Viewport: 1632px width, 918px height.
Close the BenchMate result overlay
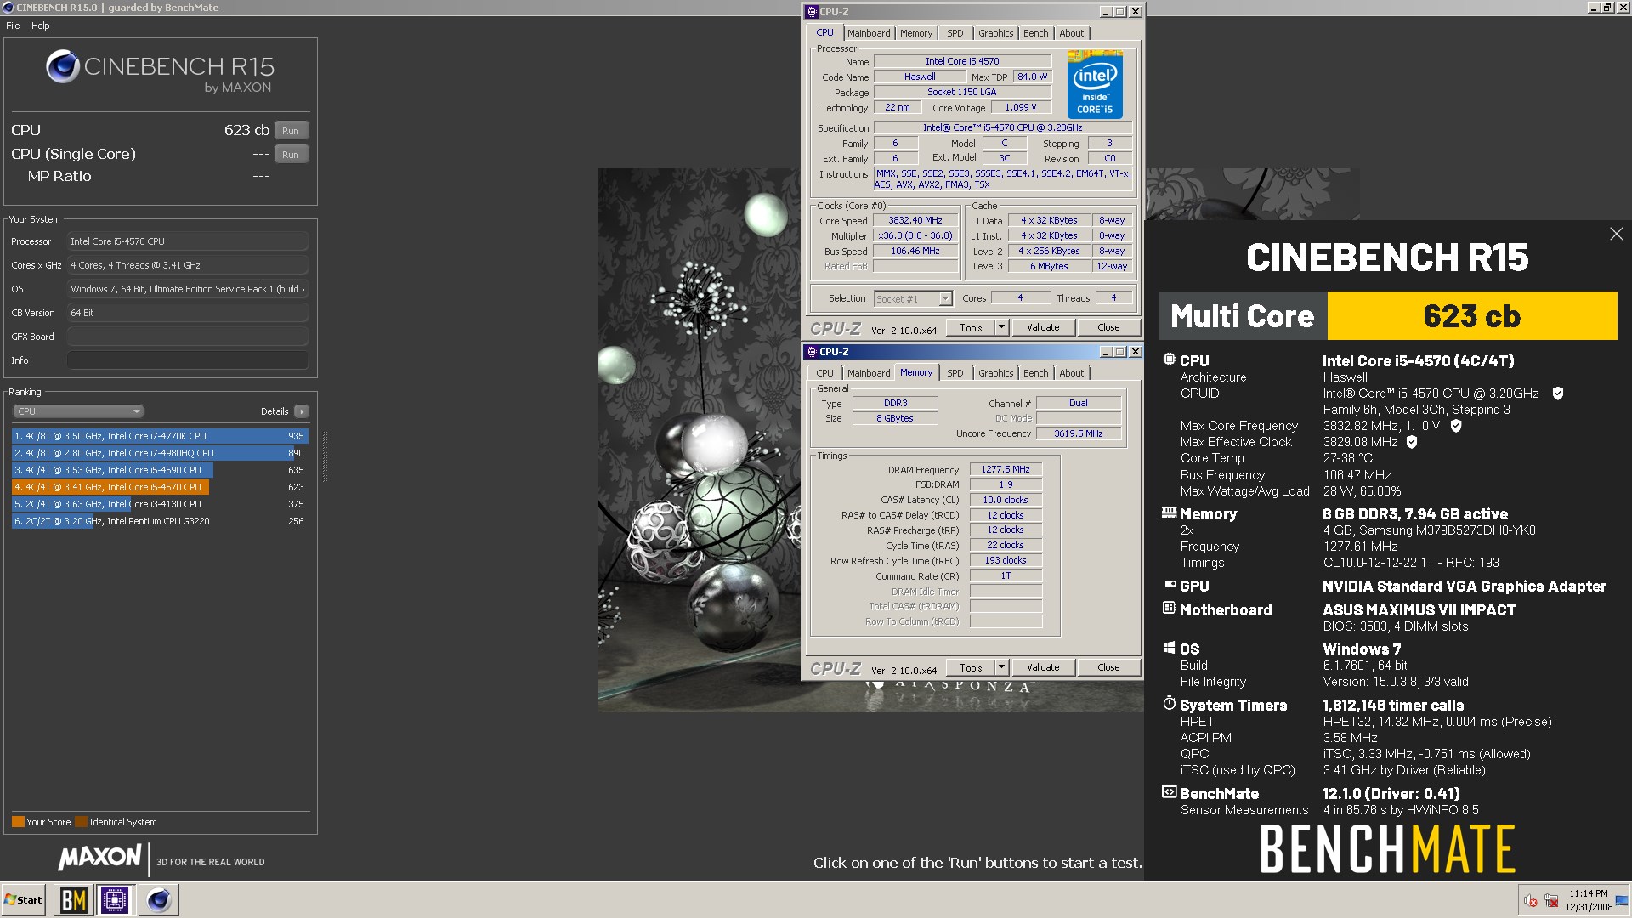click(1616, 234)
